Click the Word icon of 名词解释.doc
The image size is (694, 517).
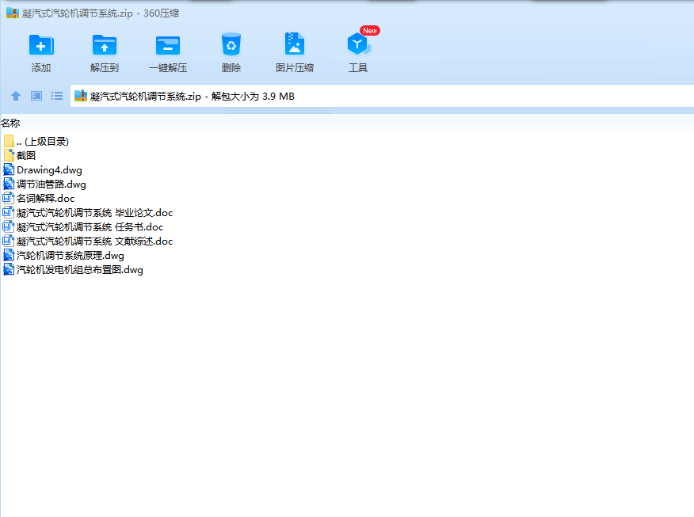coord(9,198)
